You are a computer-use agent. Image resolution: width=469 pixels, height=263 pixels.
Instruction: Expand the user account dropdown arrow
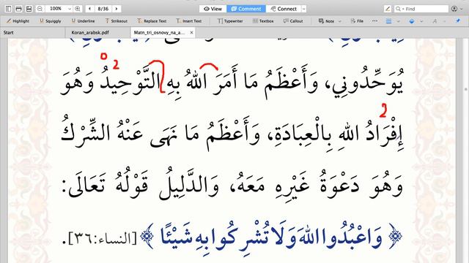point(461,9)
